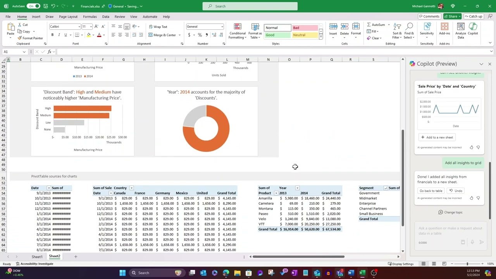Open the font size dropdown
Image resolution: width=496 pixels, height=279 pixels.
(x=91, y=27)
